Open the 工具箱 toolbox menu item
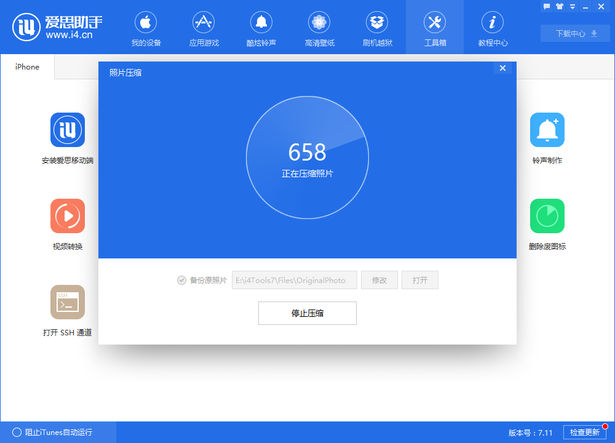This screenshot has height=443, width=615. pos(435,28)
